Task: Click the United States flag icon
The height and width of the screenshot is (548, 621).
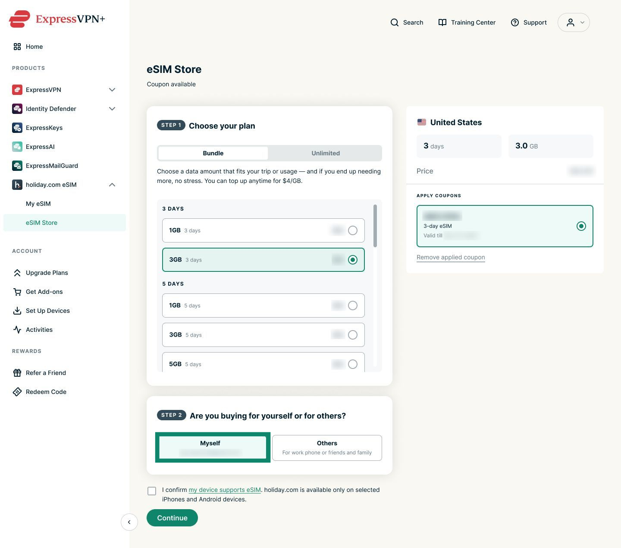Action: [422, 123]
